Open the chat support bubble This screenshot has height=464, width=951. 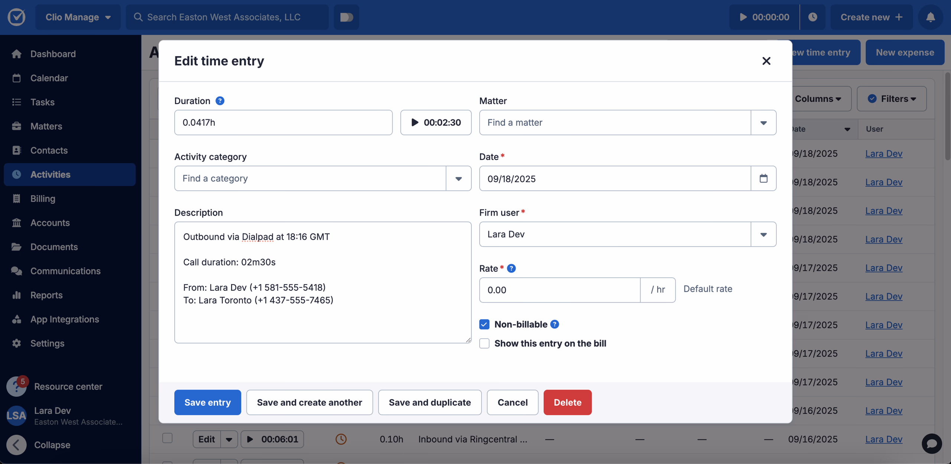point(932,444)
